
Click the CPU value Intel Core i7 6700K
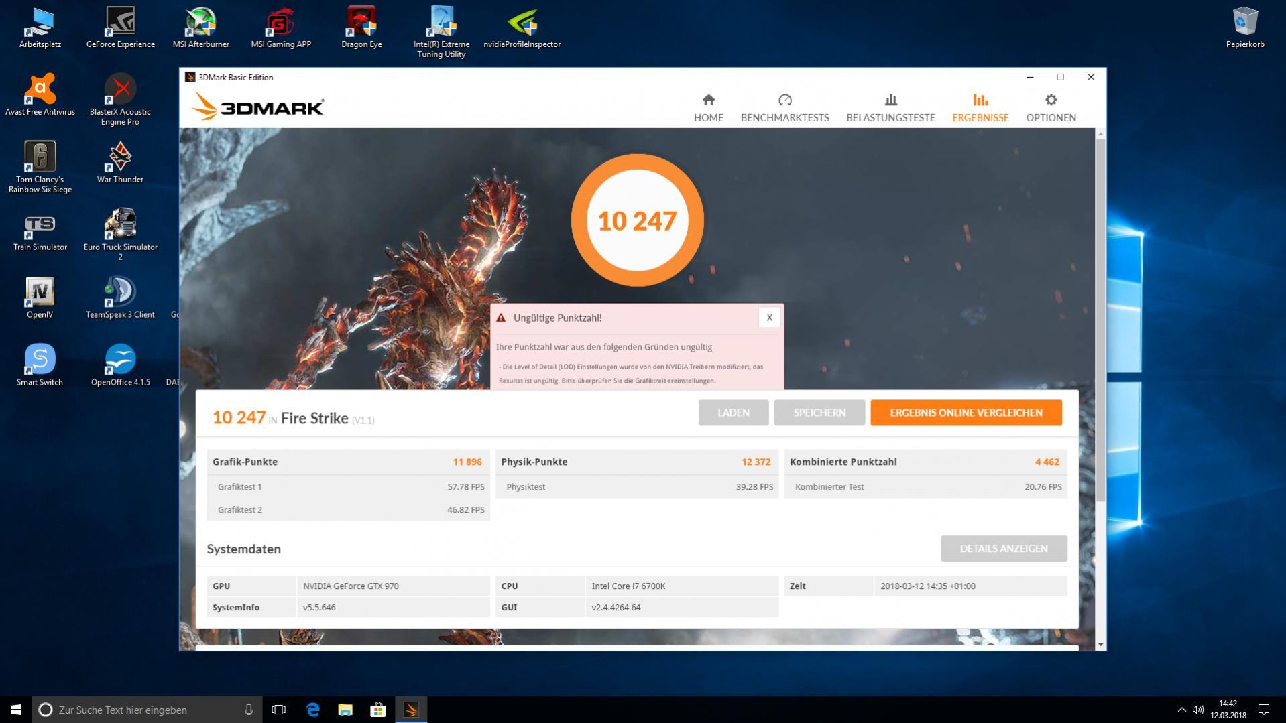(x=628, y=586)
